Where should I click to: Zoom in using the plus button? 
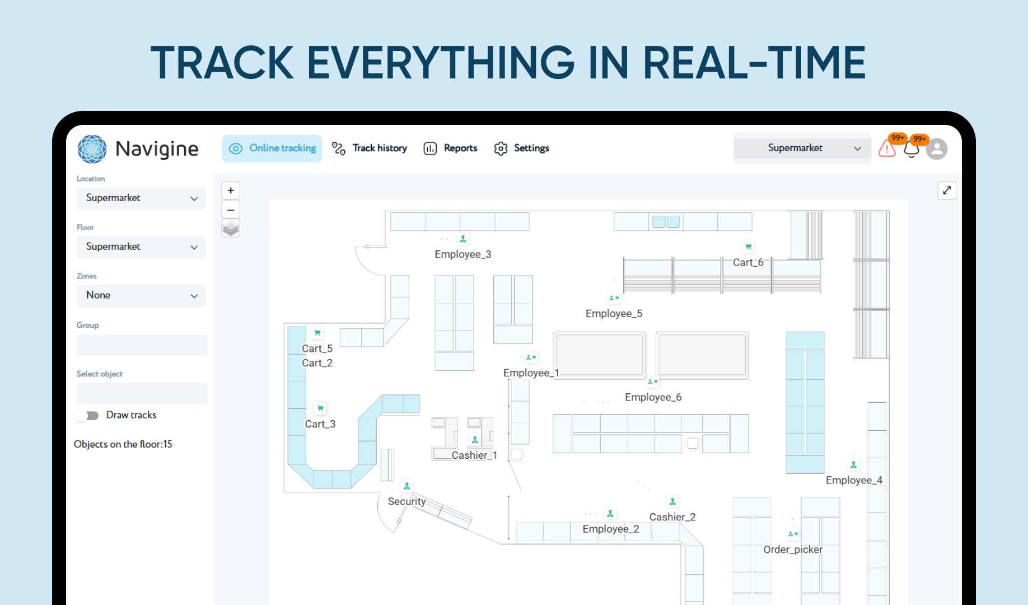pos(230,190)
